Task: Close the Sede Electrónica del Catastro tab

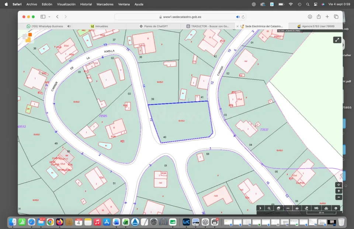Action: tap(237, 26)
